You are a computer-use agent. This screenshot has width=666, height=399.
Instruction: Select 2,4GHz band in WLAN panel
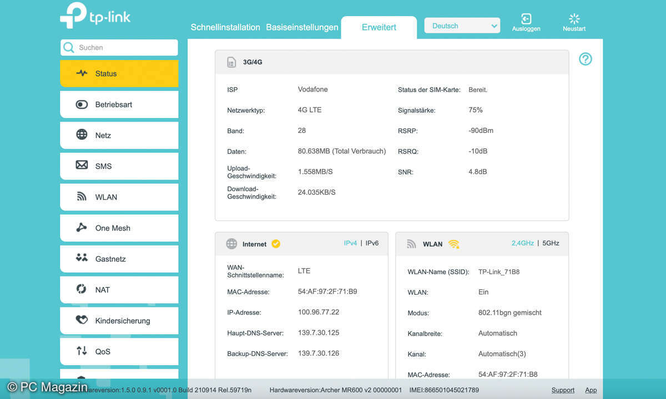click(x=522, y=243)
